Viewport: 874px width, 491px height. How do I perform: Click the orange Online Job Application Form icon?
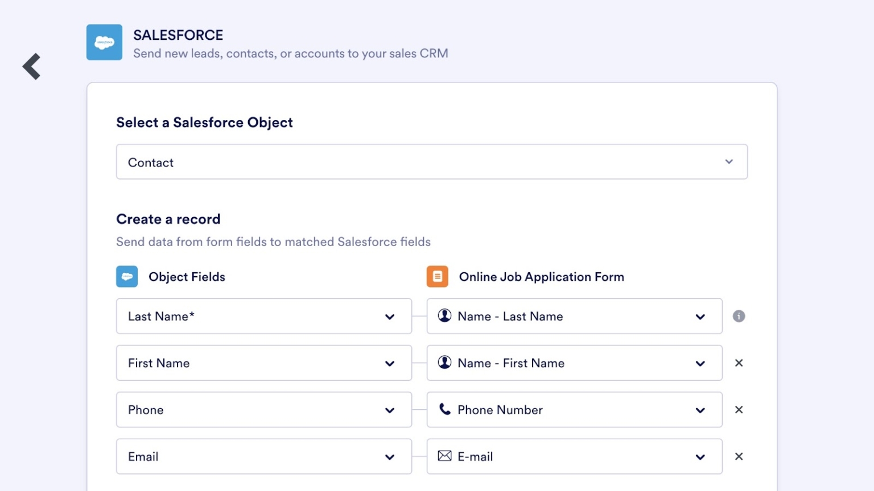coord(437,276)
